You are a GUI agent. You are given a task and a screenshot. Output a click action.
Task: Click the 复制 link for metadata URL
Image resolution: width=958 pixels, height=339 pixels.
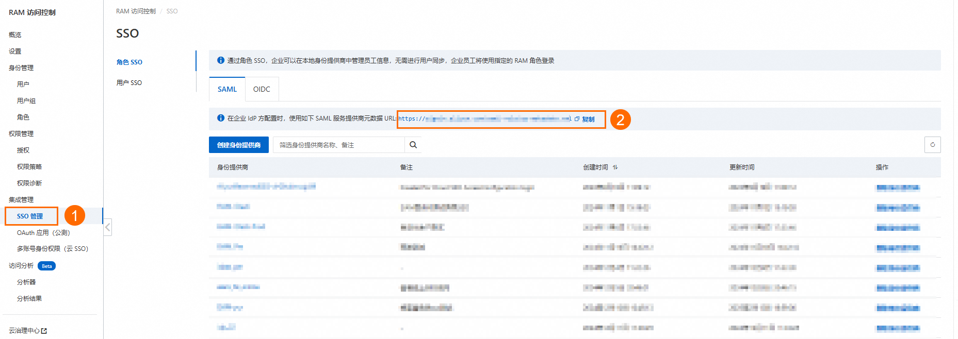[588, 119]
